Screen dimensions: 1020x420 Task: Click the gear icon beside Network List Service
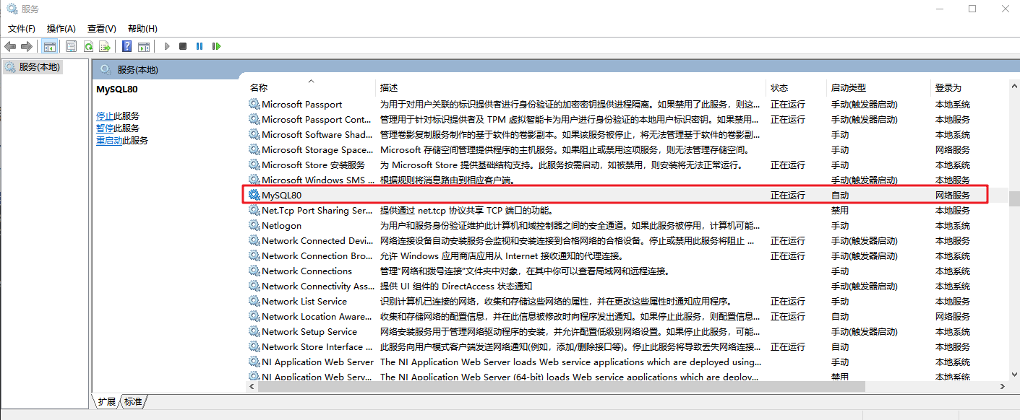254,301
